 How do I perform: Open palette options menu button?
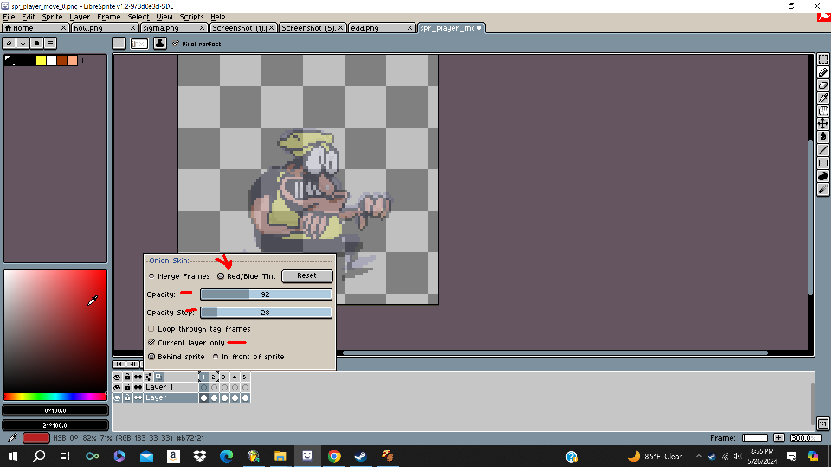click(51, 43)
